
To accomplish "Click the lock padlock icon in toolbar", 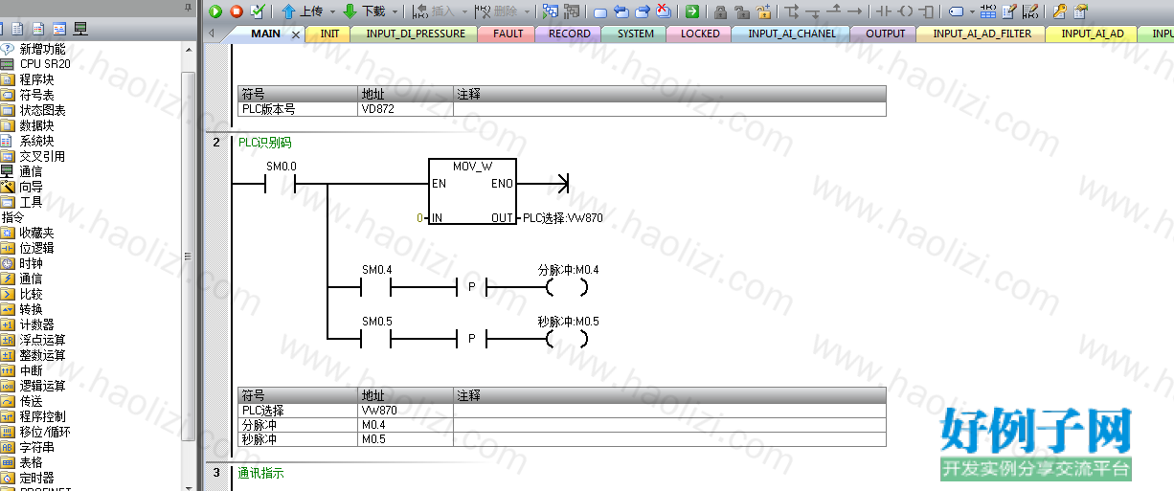I will coord(719,11).
